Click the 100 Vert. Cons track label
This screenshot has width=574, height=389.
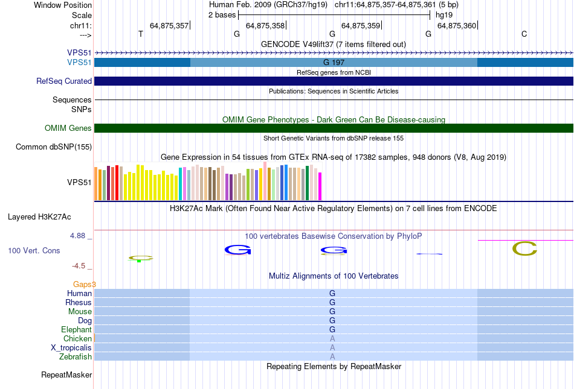(34, 250)
